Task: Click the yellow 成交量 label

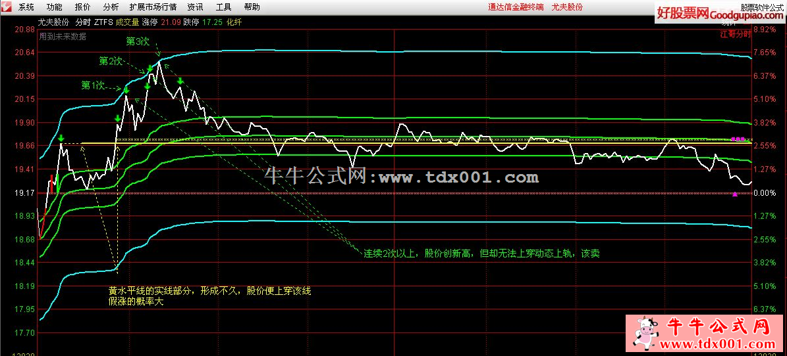Action: (127, 22)
